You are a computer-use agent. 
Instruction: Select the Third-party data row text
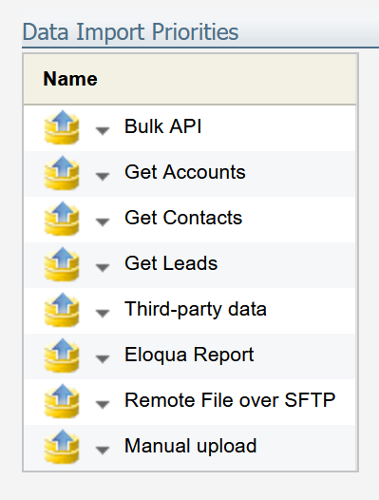coord(196,309)
